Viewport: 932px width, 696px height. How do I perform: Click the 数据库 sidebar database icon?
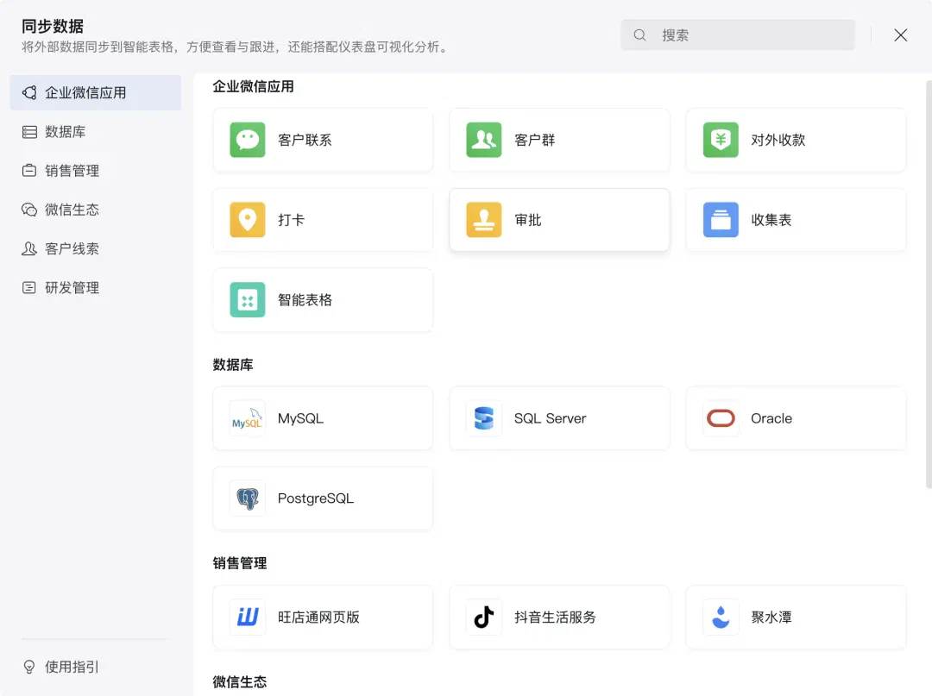29,132
